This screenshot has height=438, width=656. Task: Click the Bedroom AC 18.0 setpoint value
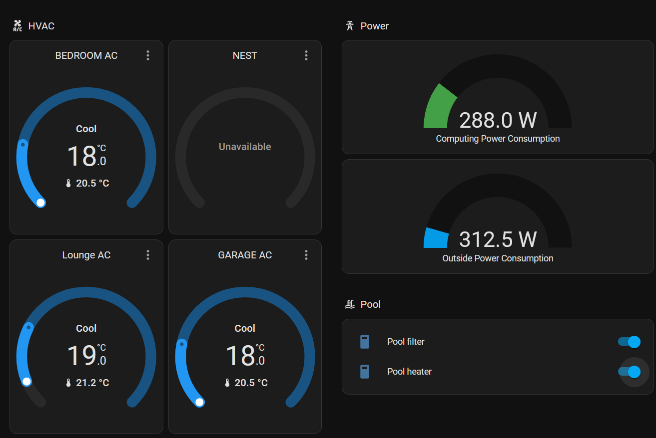tap(86, 155)
